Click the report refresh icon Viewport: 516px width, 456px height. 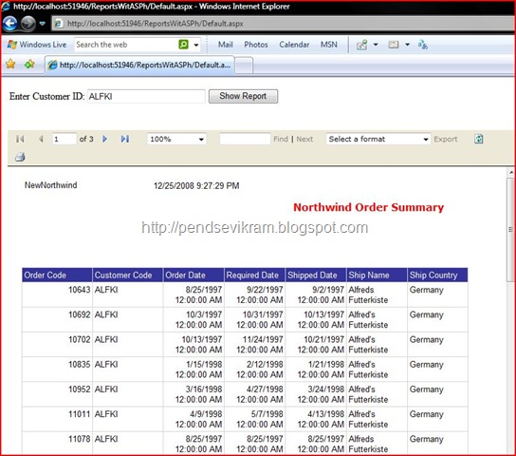point(479,139)
